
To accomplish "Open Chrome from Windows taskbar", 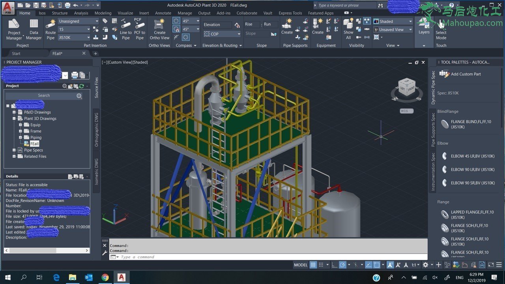I will click(x=105, y=277).
